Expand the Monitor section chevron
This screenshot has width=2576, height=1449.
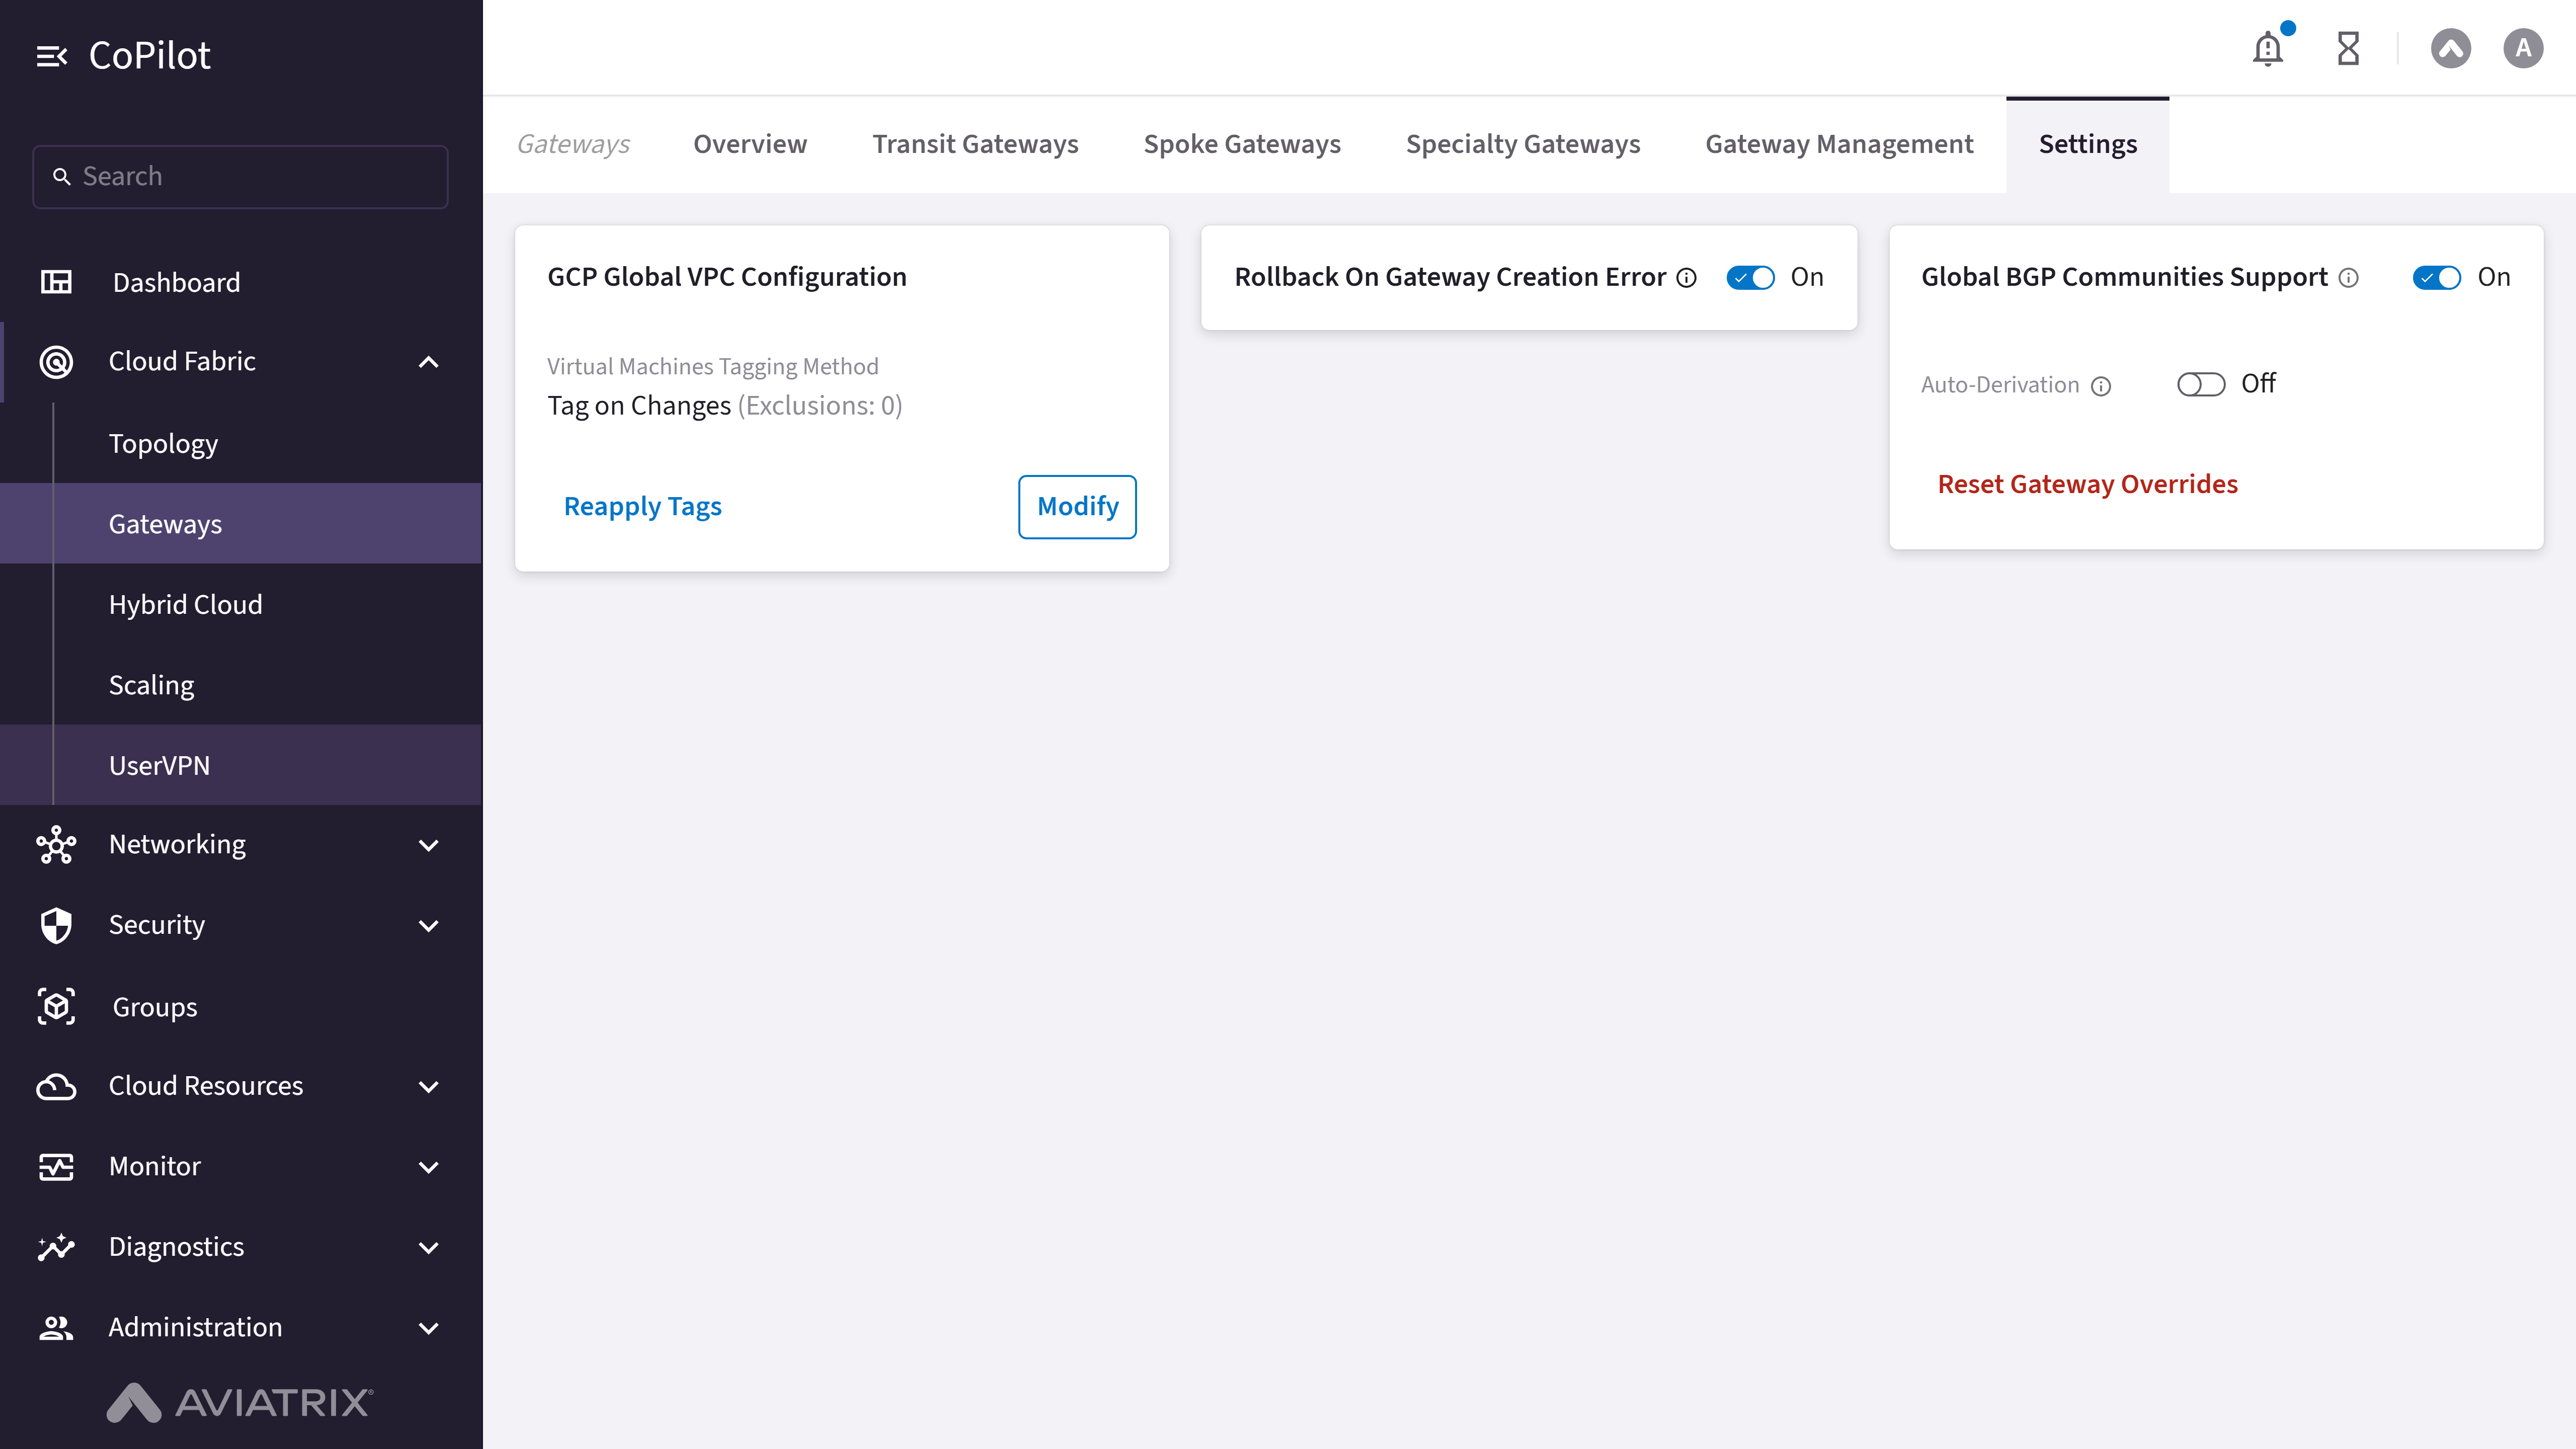[x=428, y=1167]
